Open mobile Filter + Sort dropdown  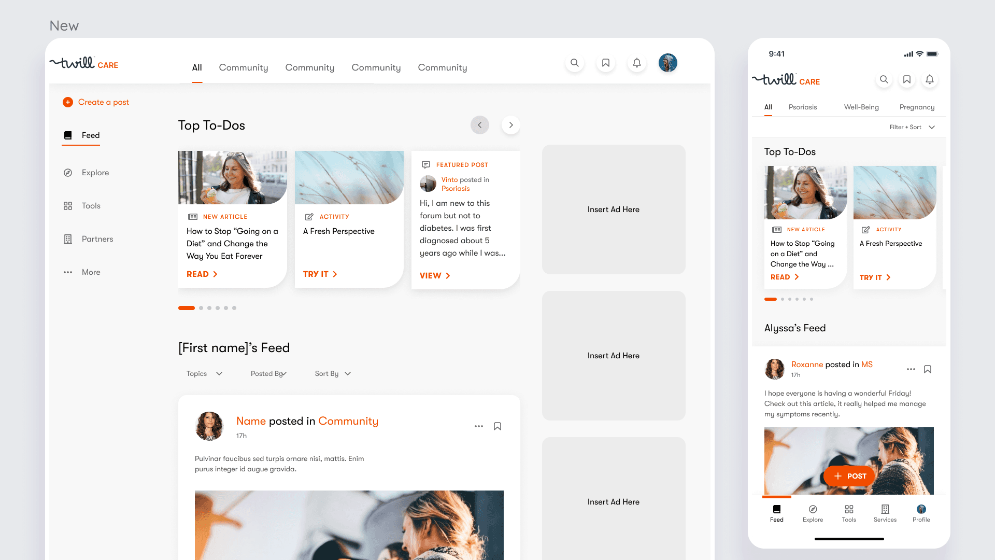point(912,127)
